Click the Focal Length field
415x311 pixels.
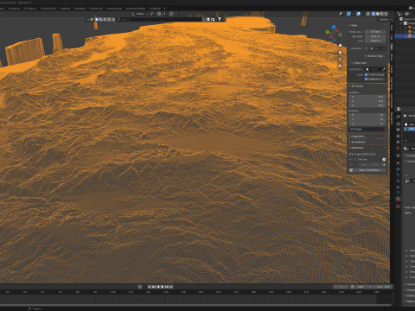tap(375, 32)
